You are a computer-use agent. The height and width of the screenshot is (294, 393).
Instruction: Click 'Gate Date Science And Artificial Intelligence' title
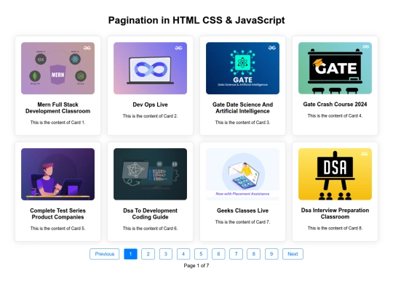242,107
